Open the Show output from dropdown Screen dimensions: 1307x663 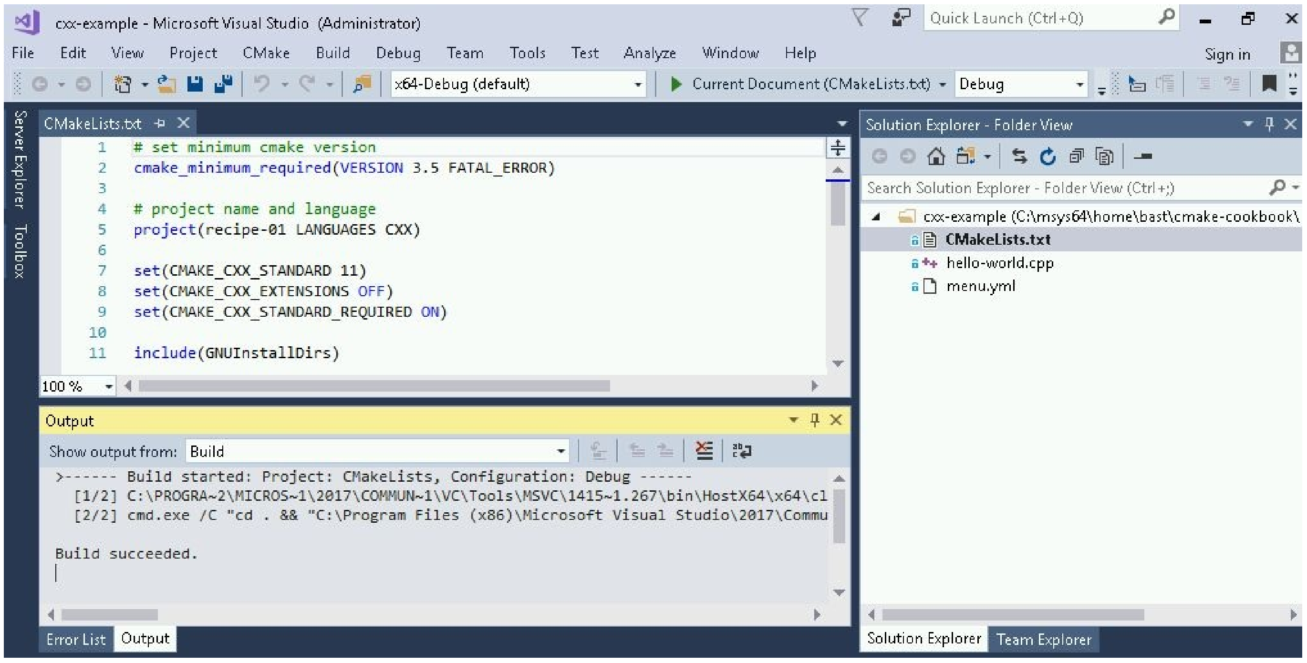click(x=560, y=452)
